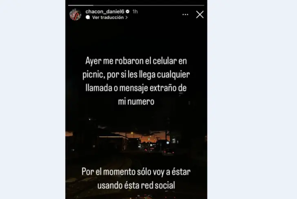The width and height of the screenshot is (297, 199).
Task: Open the chacon_daniel6 profile avatar
Action: click(x=75, y=15)
